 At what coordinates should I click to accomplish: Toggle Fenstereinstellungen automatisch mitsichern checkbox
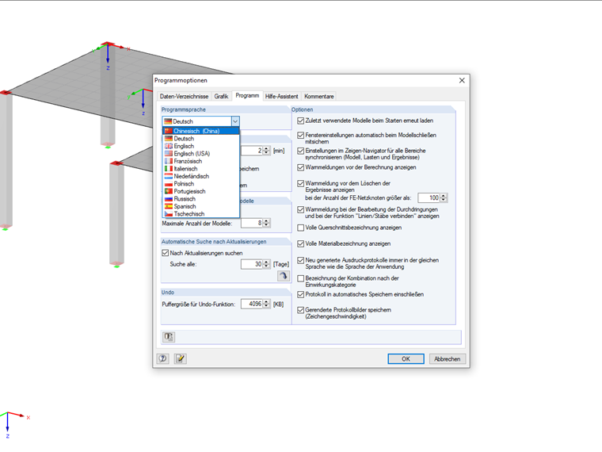click(301, 136)
